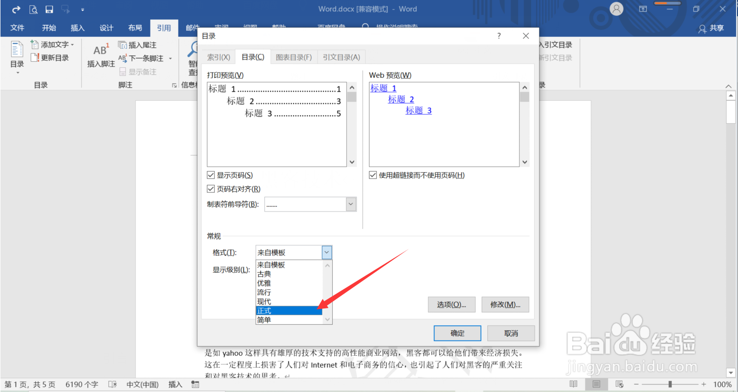The height and width of the screenshot is (392, 738).
Task: Select the 目录(C) dialog tab
Action: pos(253,57)
